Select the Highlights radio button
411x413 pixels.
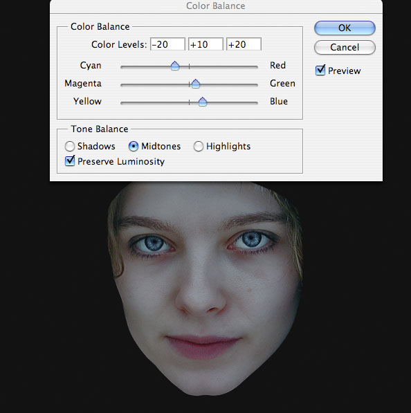click(199, 146)
